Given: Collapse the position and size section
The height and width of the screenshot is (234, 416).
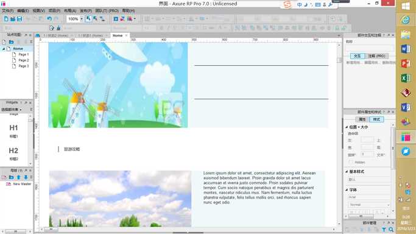Looking at the screenshot, I should click(x=347, y=127).
